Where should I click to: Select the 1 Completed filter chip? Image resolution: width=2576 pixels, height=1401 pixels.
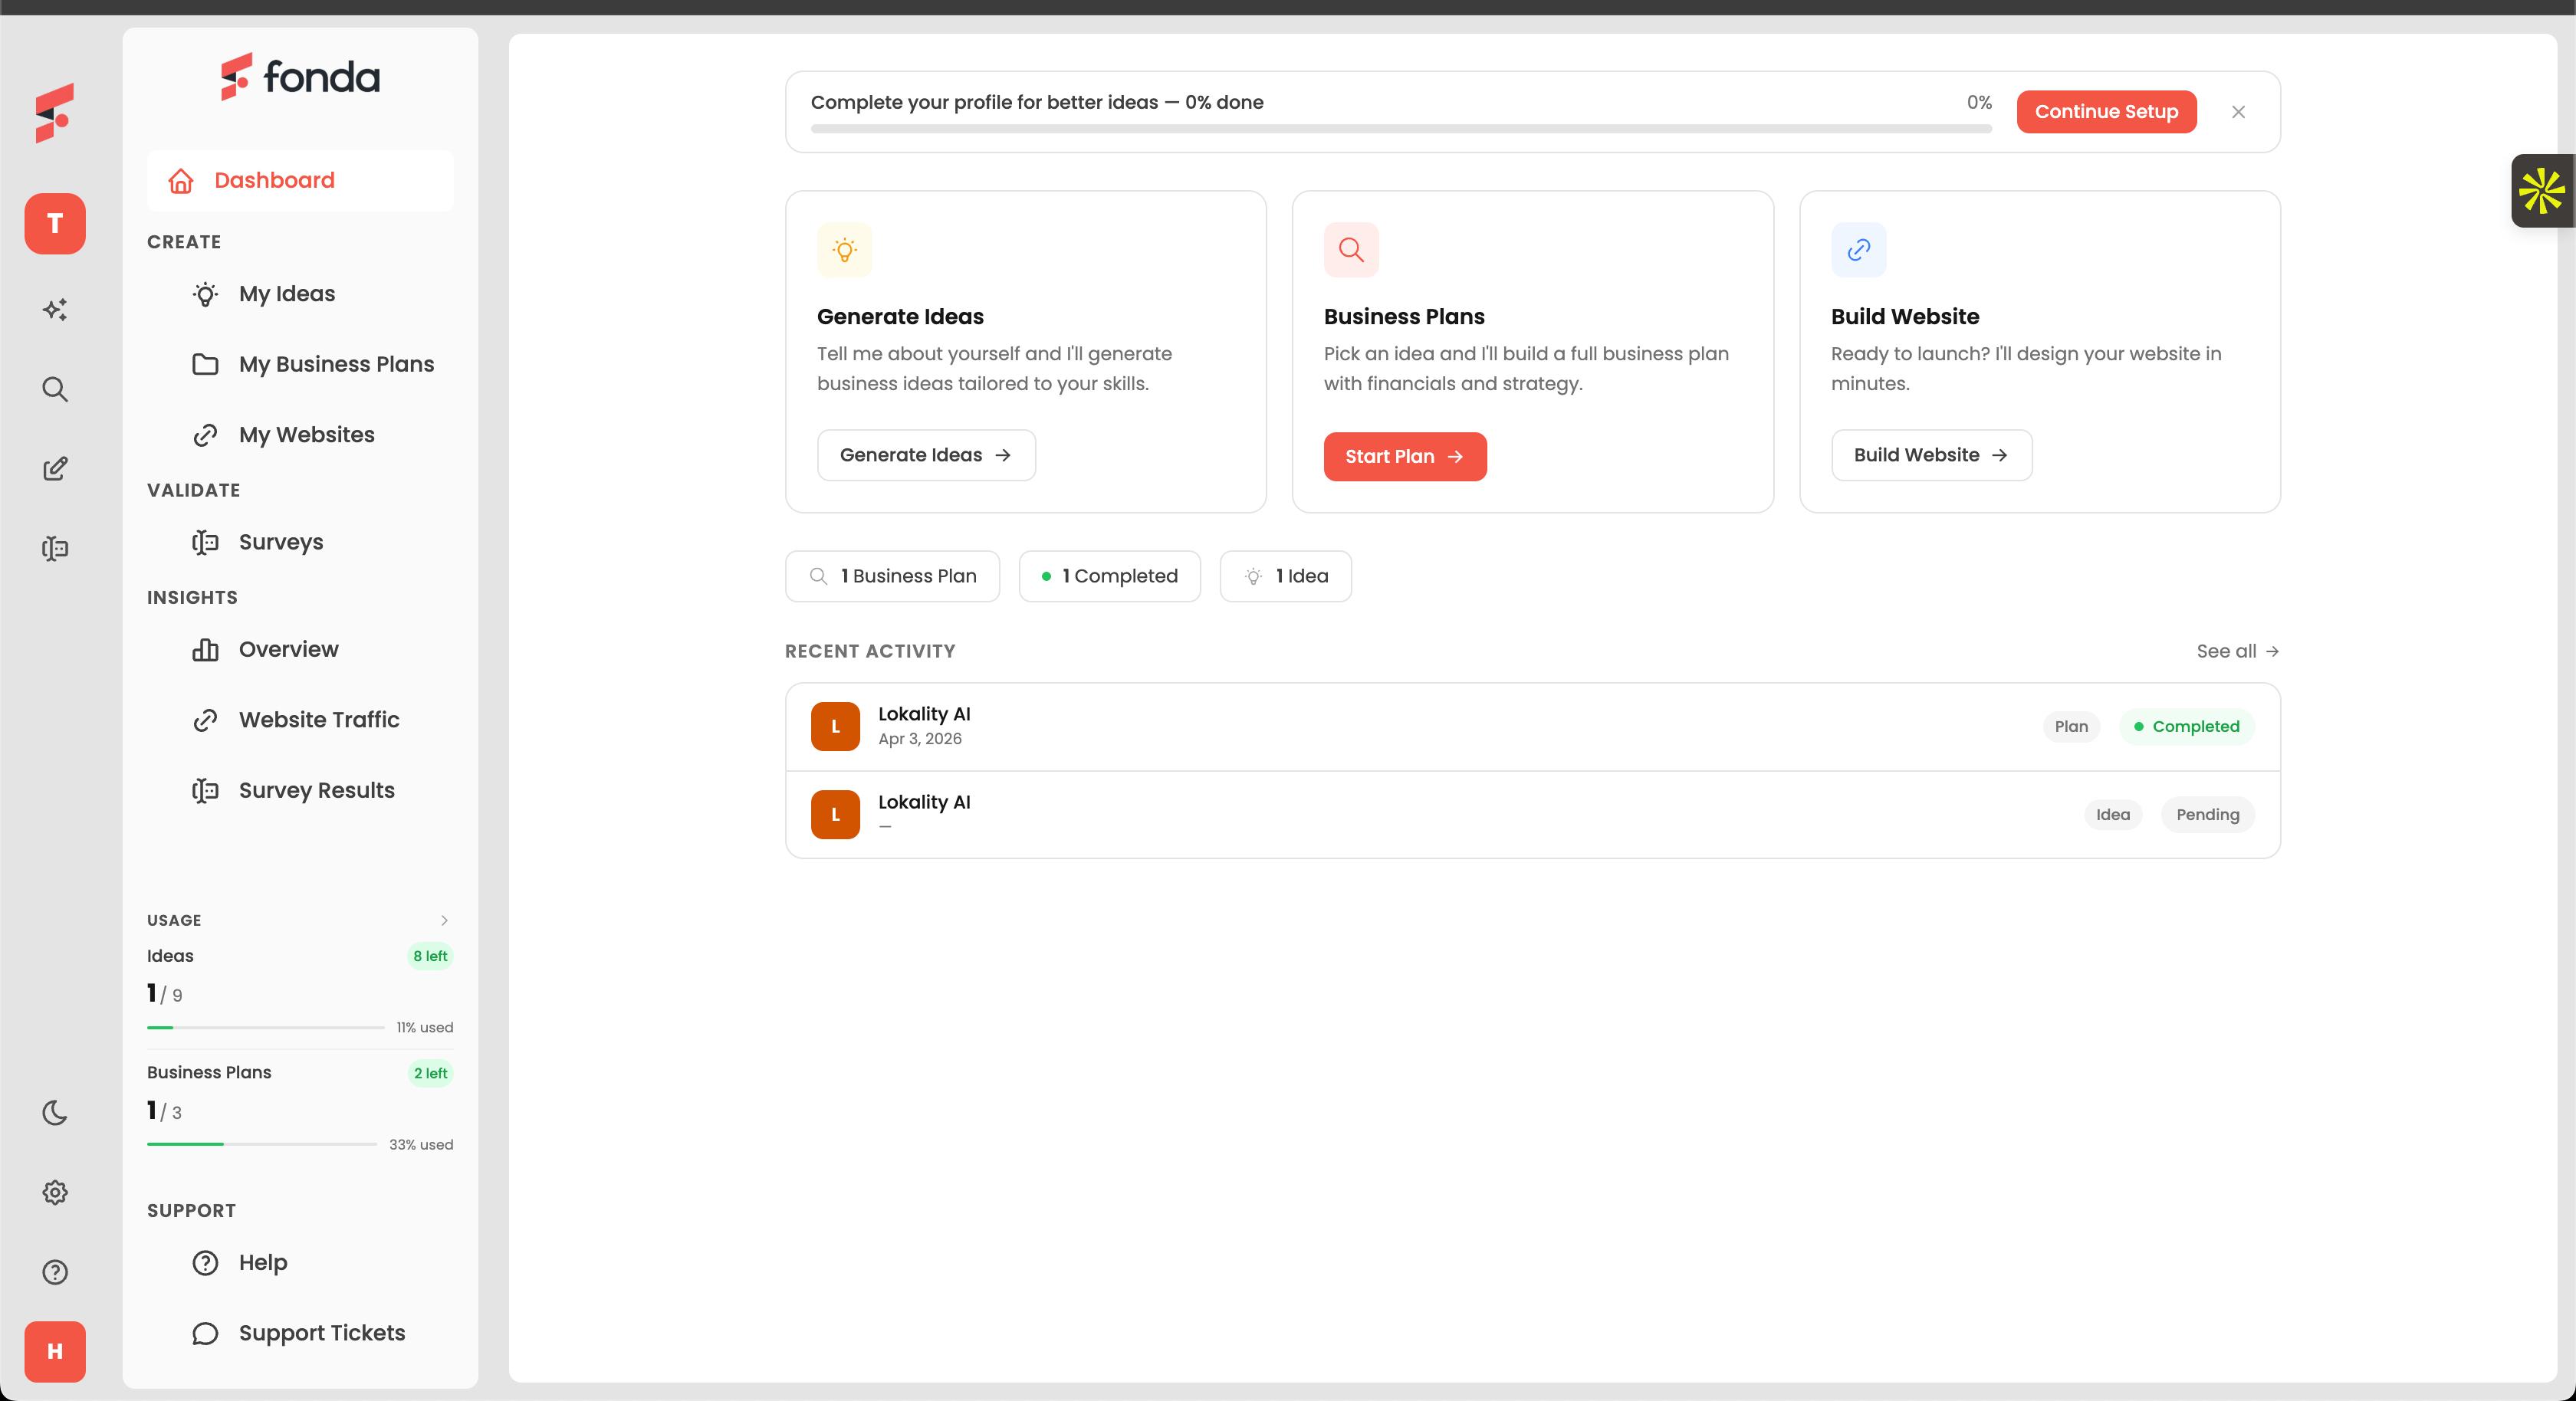(x=1109, y=576)
